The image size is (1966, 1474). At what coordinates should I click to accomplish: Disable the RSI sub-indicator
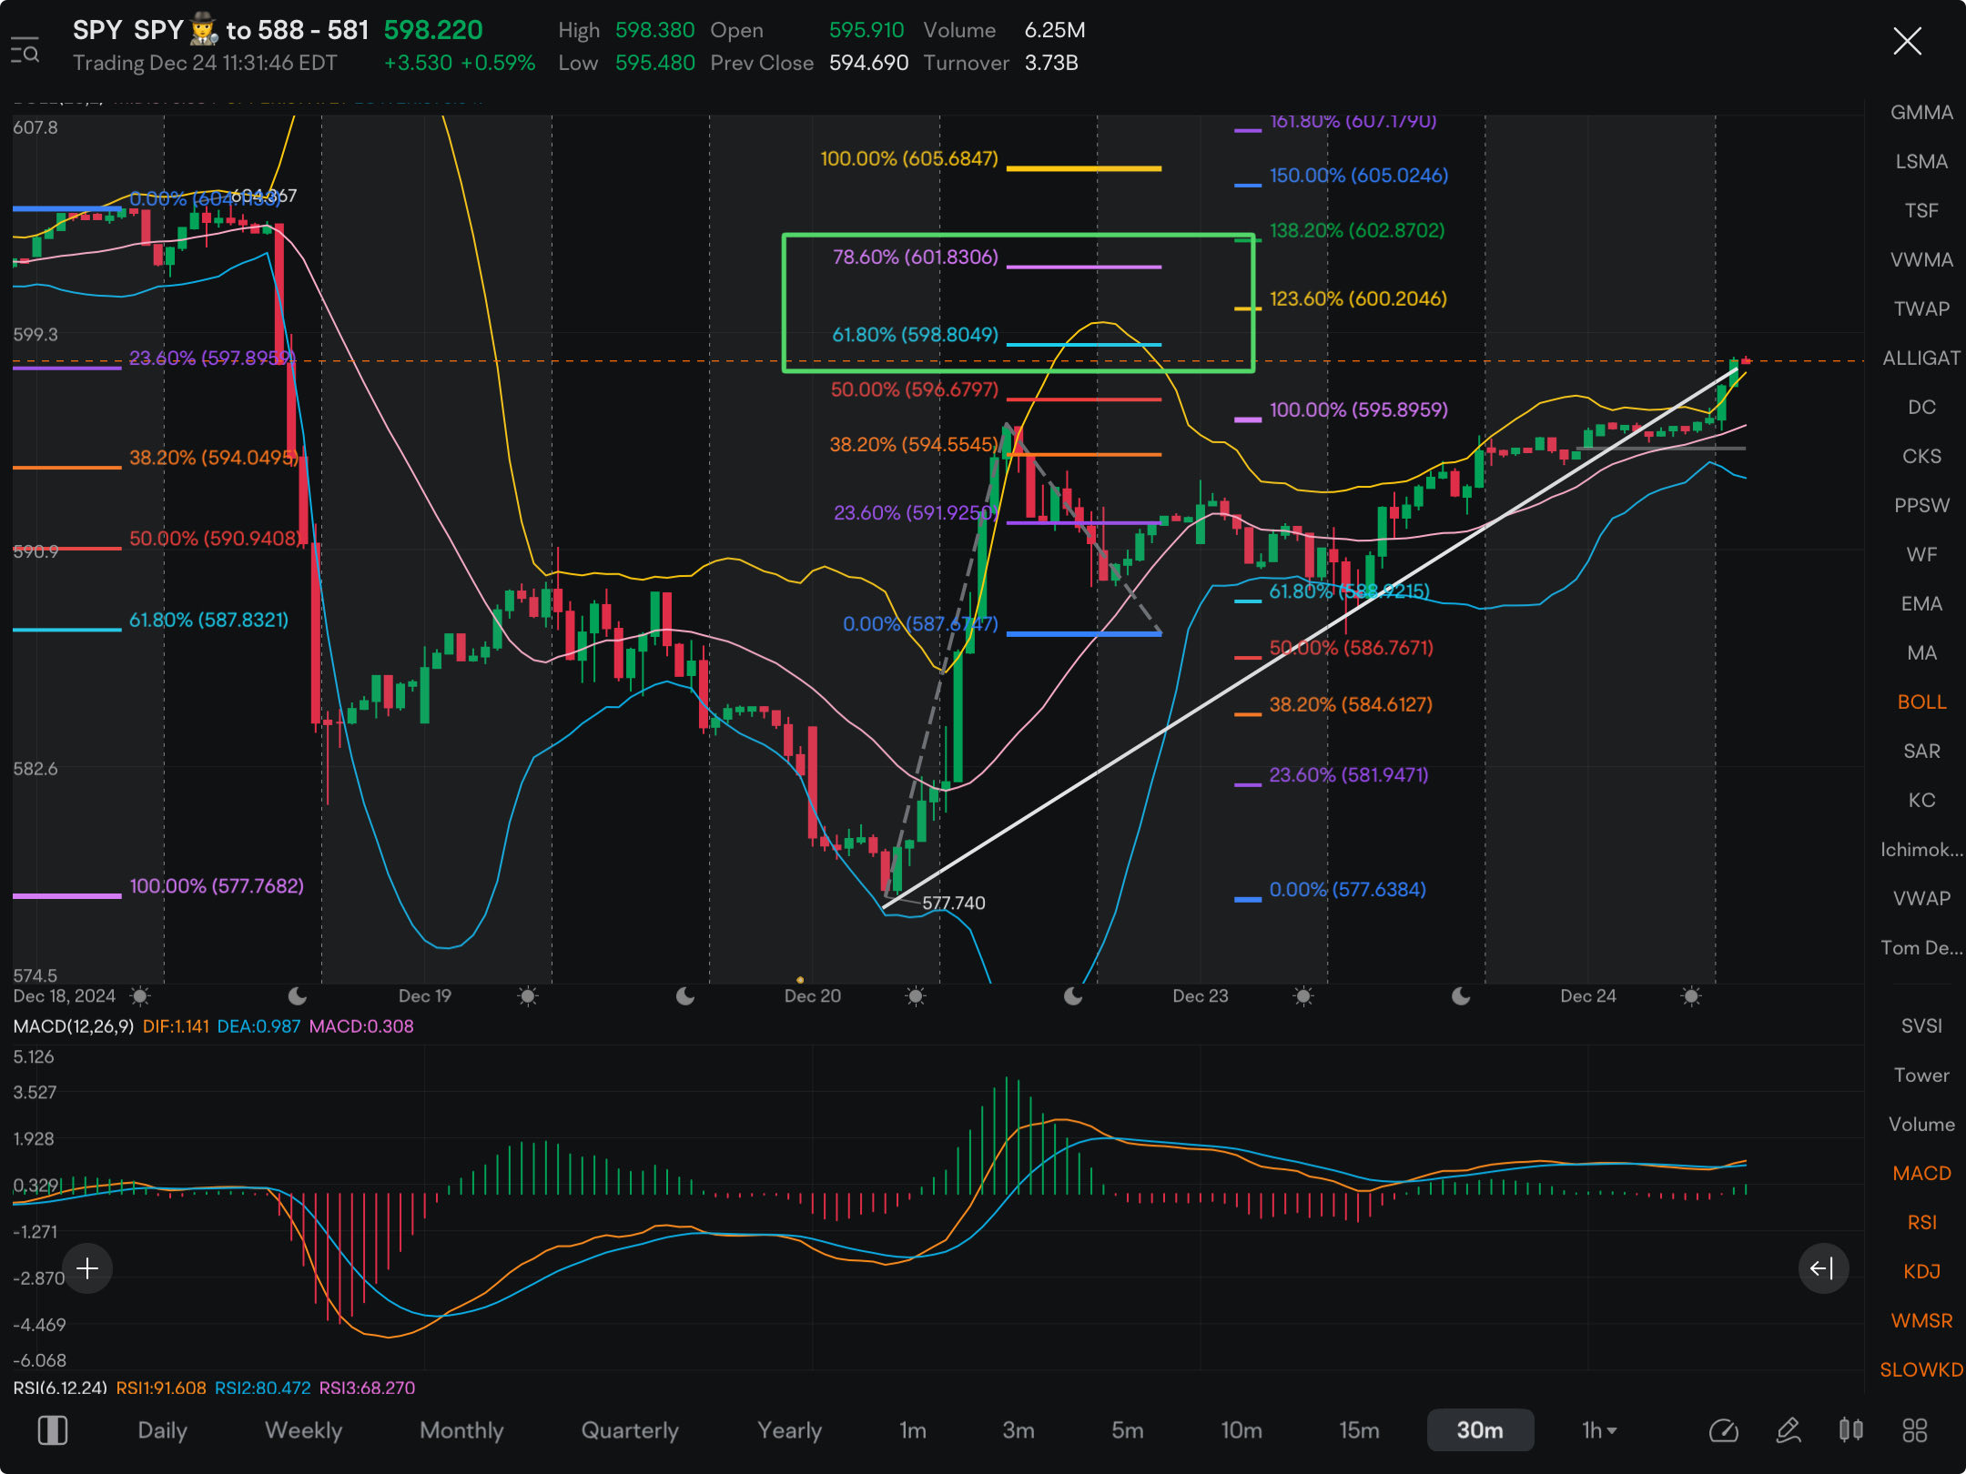pos(1921,1222)
